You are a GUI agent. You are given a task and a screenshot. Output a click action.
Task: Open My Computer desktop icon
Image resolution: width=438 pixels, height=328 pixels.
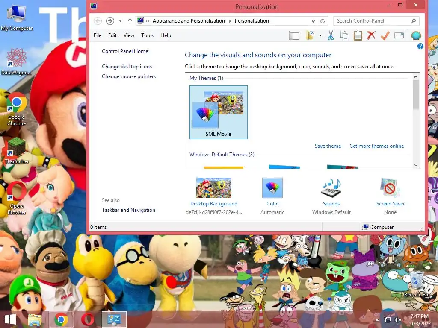(17, 18)
